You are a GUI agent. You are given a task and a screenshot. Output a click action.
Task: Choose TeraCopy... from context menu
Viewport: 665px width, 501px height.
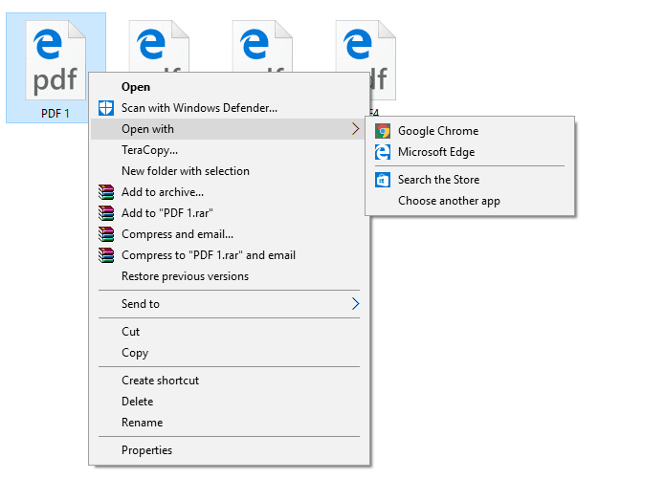tap(230, 150)
